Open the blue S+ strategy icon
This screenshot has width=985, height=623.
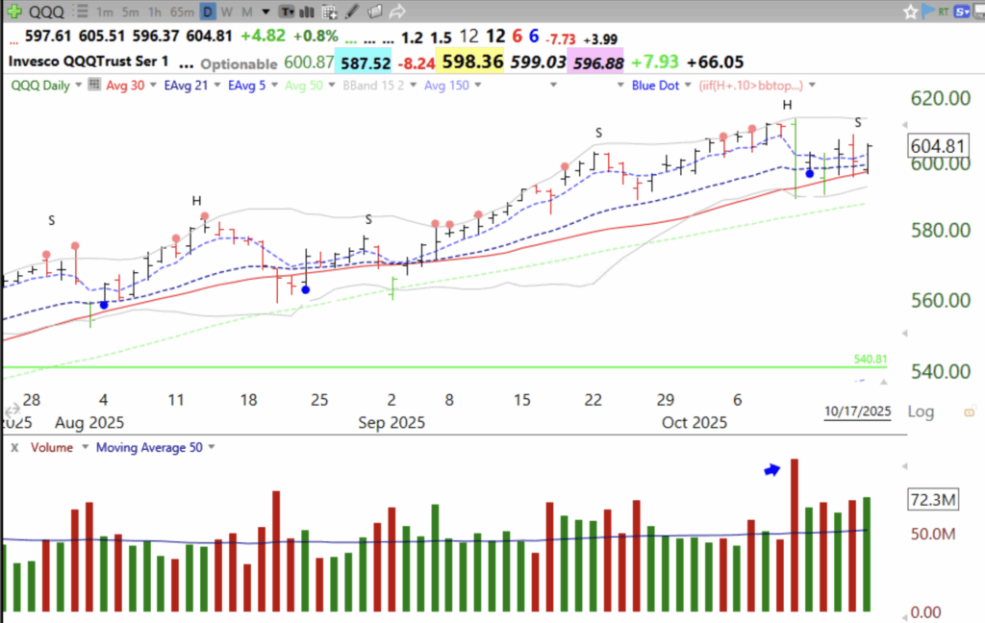[x=963, y=11]
